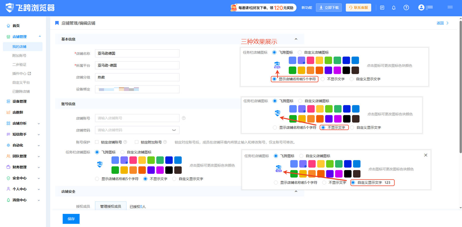Open the invite friends 120元奖励 banner
This screenshot has width=462, height=227.
[263, 8]
